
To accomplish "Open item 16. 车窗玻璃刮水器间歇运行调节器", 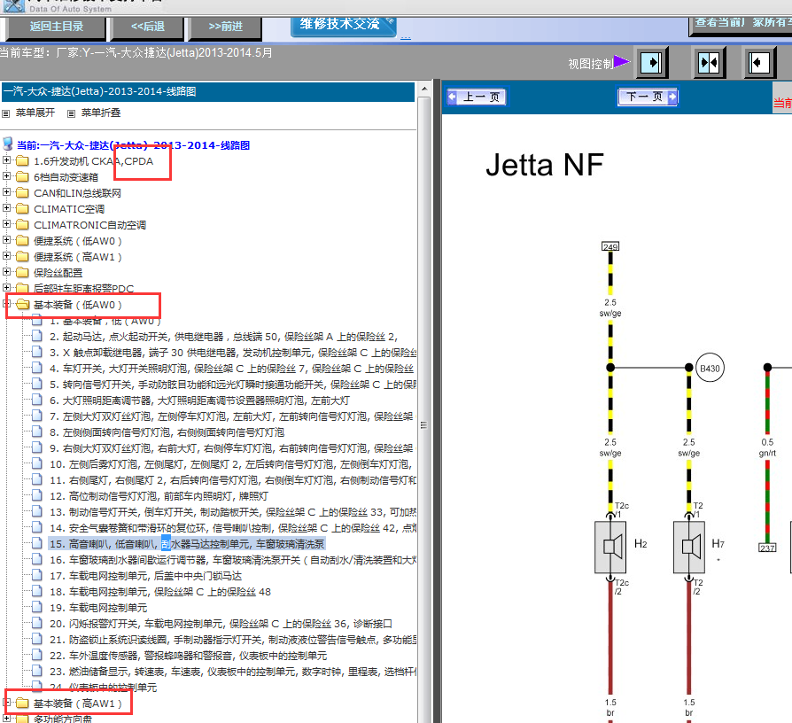I will (233, 560).
